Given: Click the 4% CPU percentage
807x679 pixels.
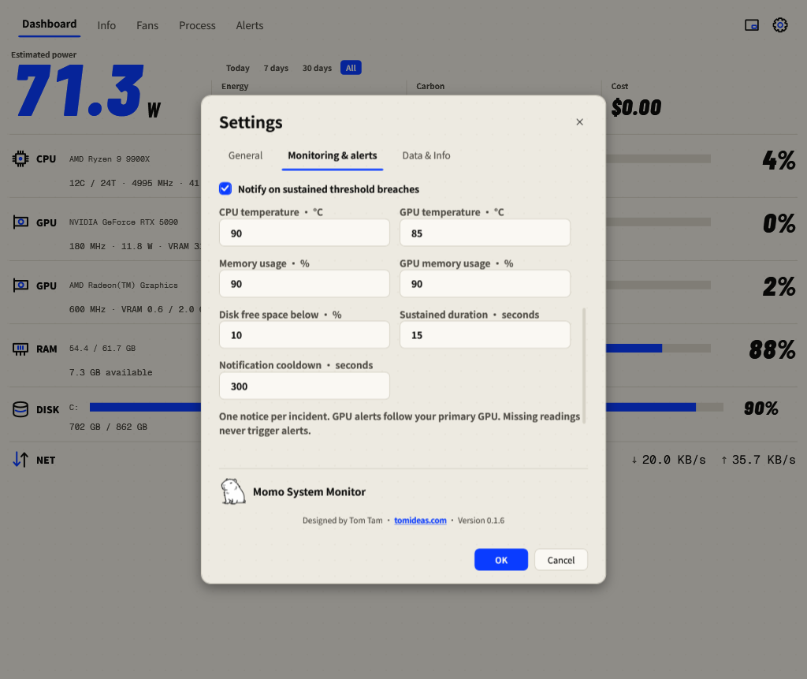Looking at the screenshot, I should pos(779,160).
